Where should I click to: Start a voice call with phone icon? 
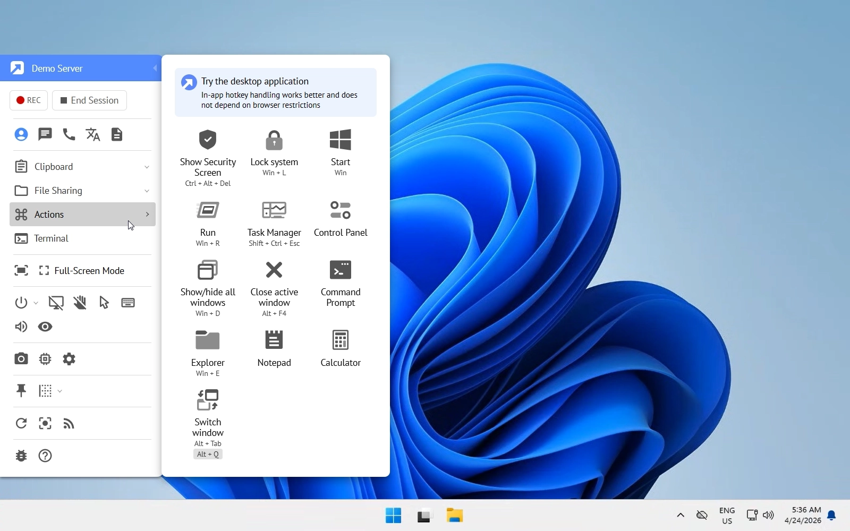69,135
